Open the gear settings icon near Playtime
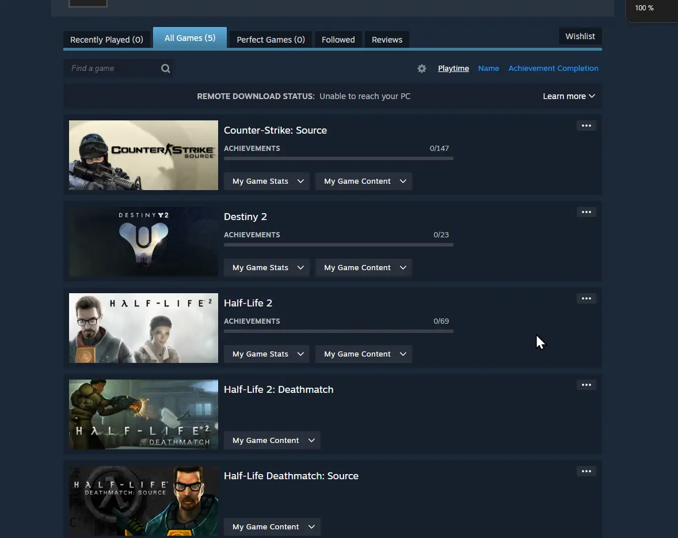This screenshot has height=538, width=678. click(421, 69)
